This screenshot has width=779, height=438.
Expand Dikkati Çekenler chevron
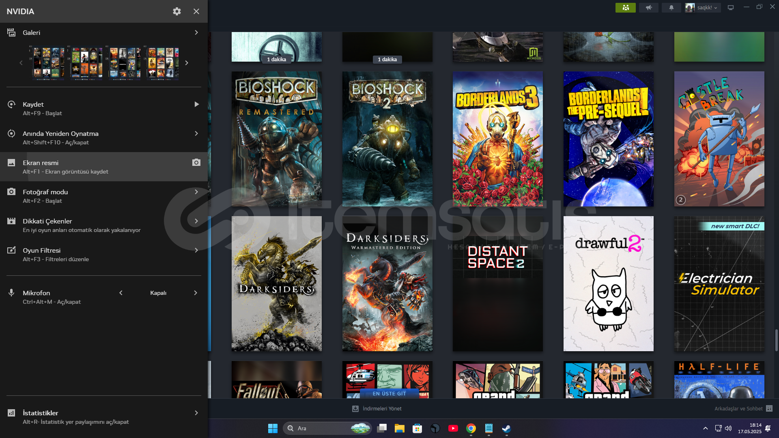pyautogui.click(x=196, y=221)
